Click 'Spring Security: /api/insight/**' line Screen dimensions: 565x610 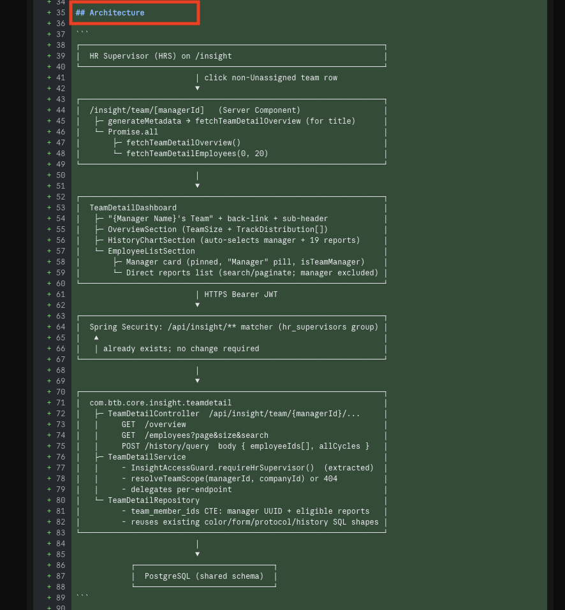[x=234, y=327]
